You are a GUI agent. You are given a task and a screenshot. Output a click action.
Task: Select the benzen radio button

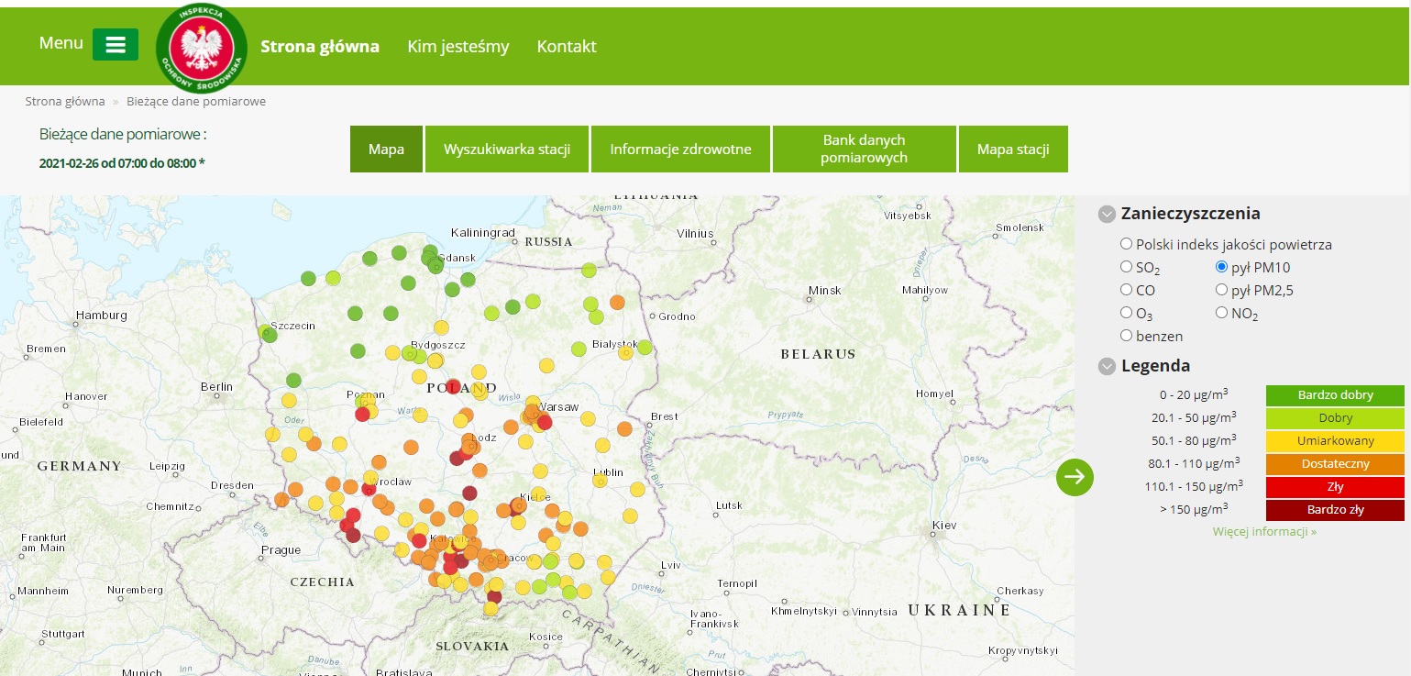[1126, 336]
